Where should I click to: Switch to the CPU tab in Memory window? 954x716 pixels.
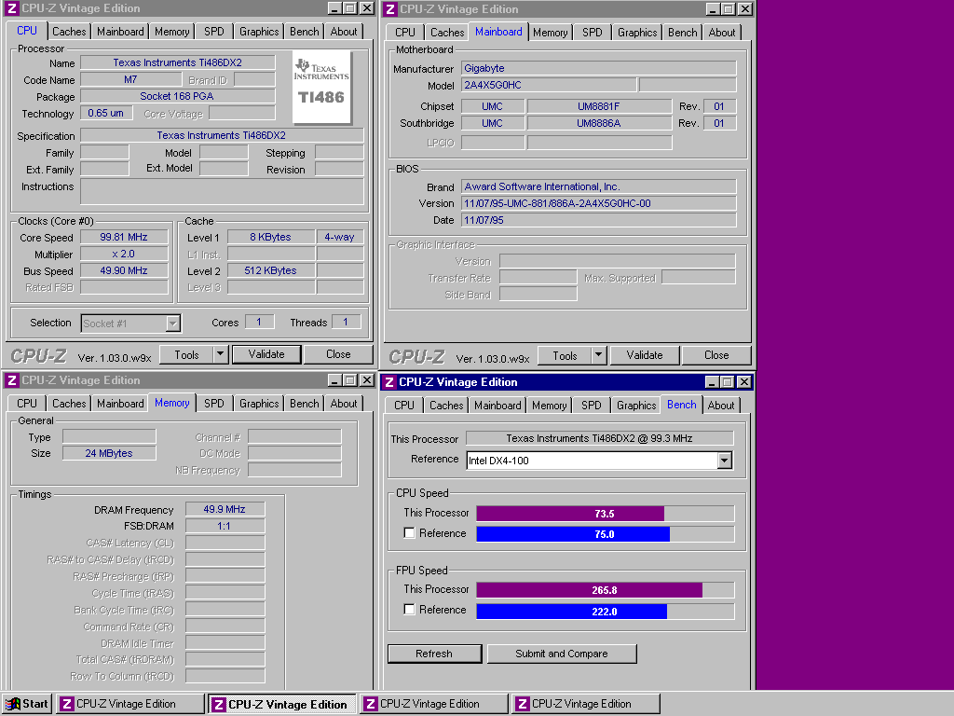pyautogui.click(x=27, y=404)
